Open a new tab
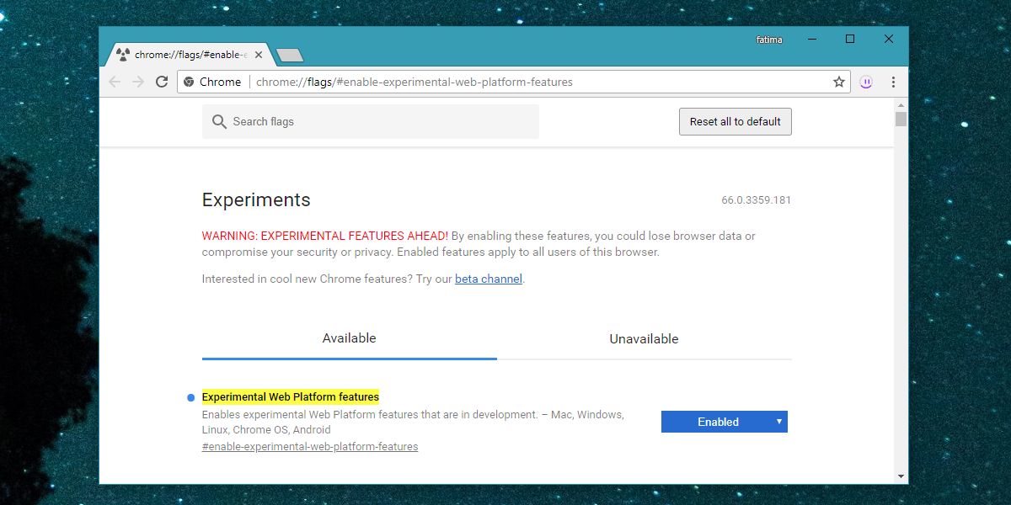Image resolution: width=1011 pixels, height=505 pixels. [289, 56]
